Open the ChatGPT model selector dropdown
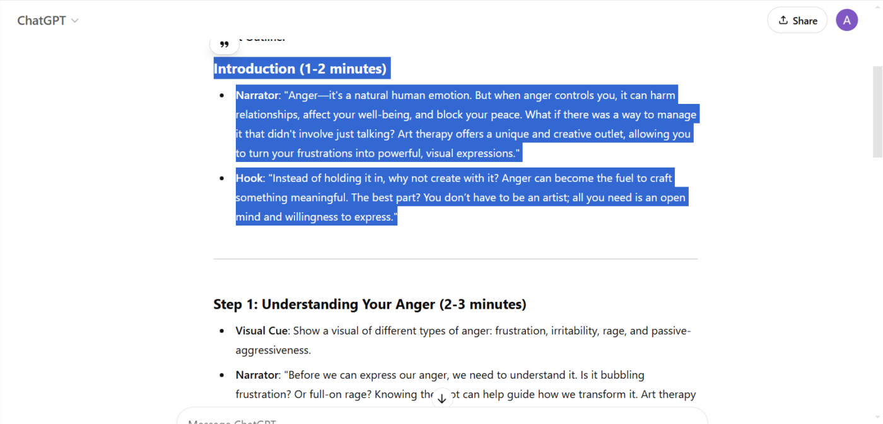The image size is (883, 424). [48, 20]
